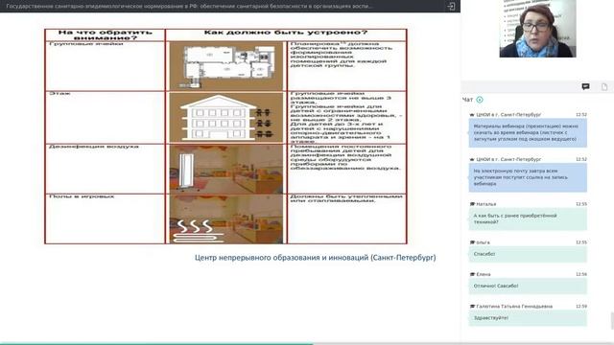Click the graduation cap icon next to Елена
The image size is (614, 345).
point(472,274)
